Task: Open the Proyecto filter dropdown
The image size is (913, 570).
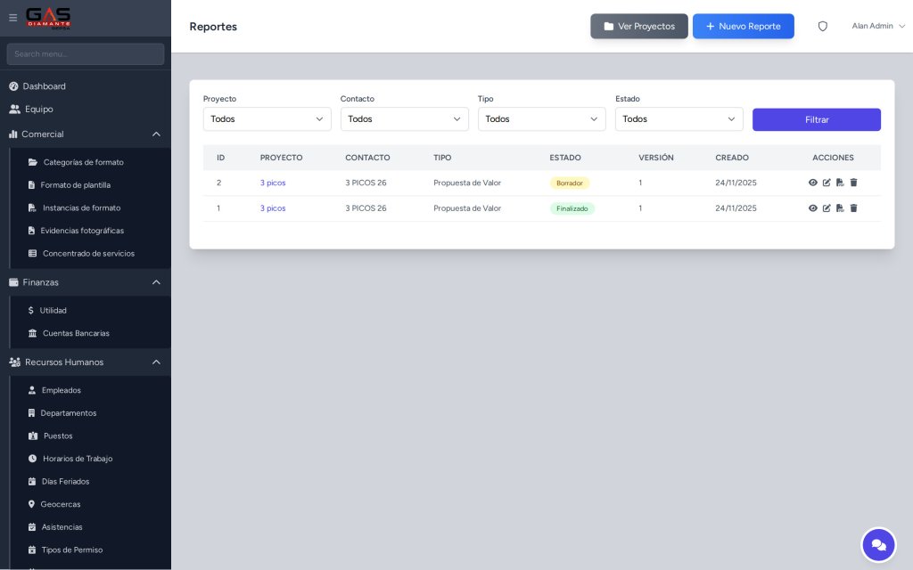Action: (x=267, y=119)
